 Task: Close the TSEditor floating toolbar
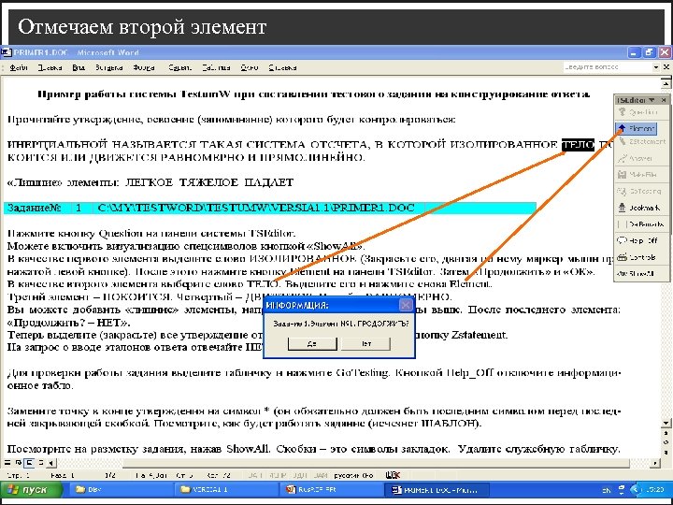click(663, 100)
